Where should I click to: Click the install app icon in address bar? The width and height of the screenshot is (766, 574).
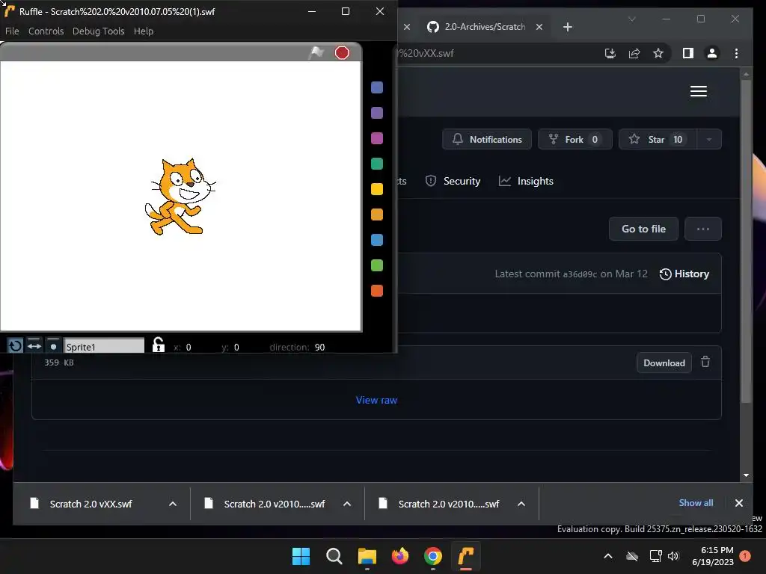(x=610, y=53)
